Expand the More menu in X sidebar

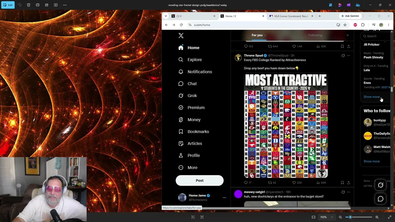pos(188,167)
